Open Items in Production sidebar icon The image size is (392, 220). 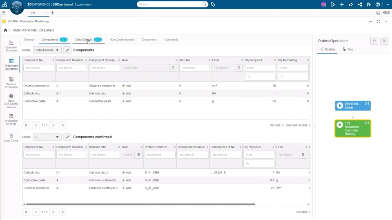click(x=11, y=82)
